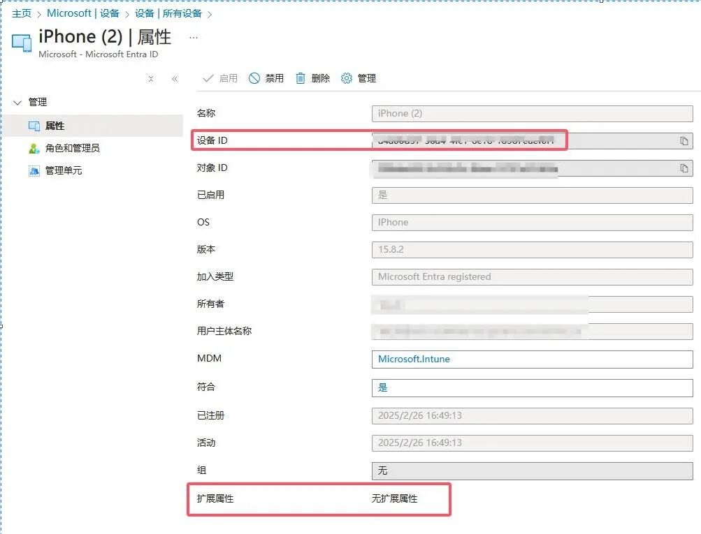Open 角色和管理员 menu item
701x534 pixels.
(73, 148)
